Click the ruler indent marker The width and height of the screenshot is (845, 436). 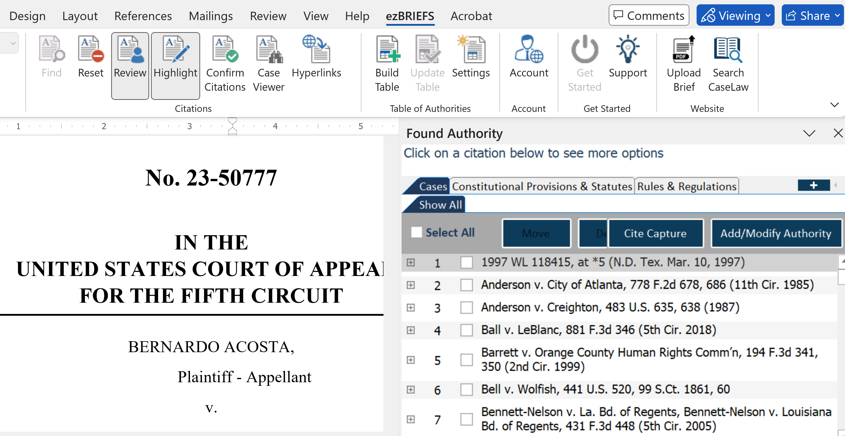[x=232, y=126]
